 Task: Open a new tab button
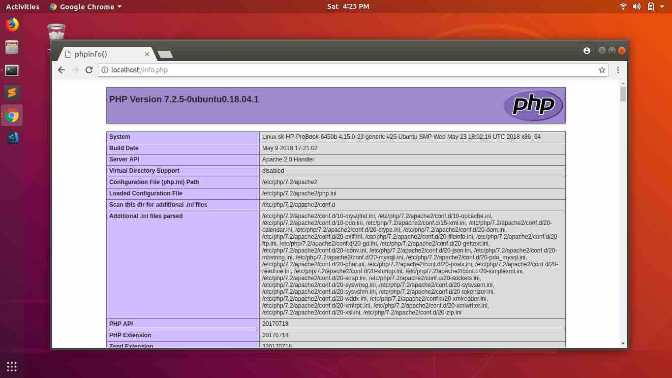pos(165,54)
